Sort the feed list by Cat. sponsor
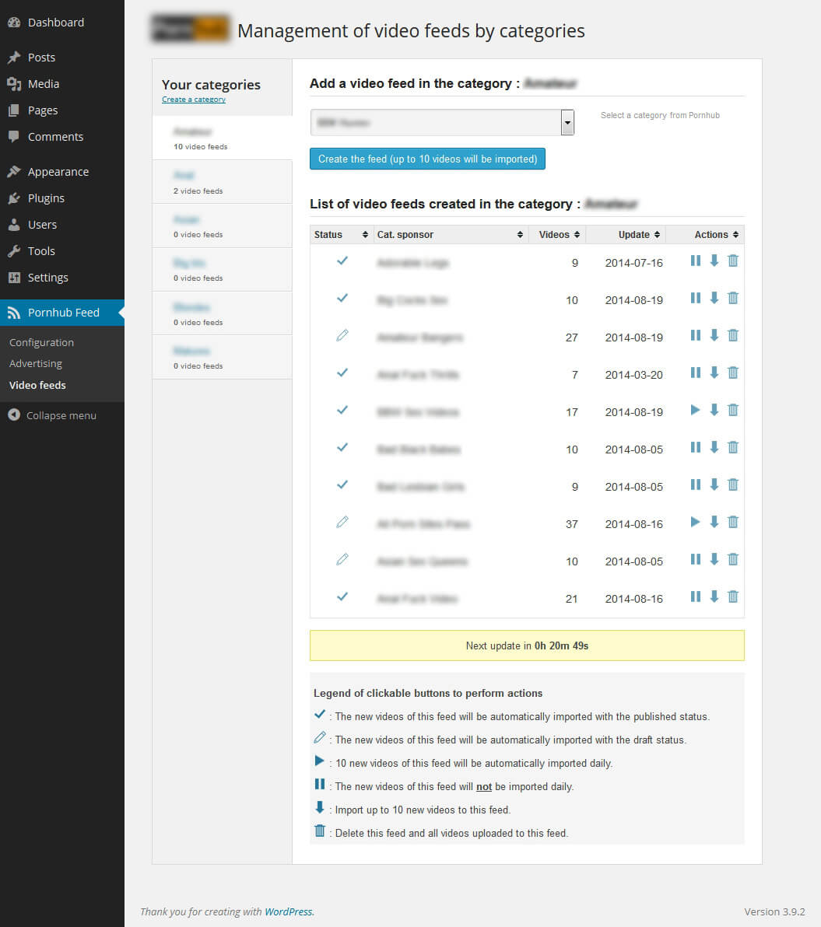The height and width of the screenshot is (927, 821). pyautogui.click(x=451, y=235)
